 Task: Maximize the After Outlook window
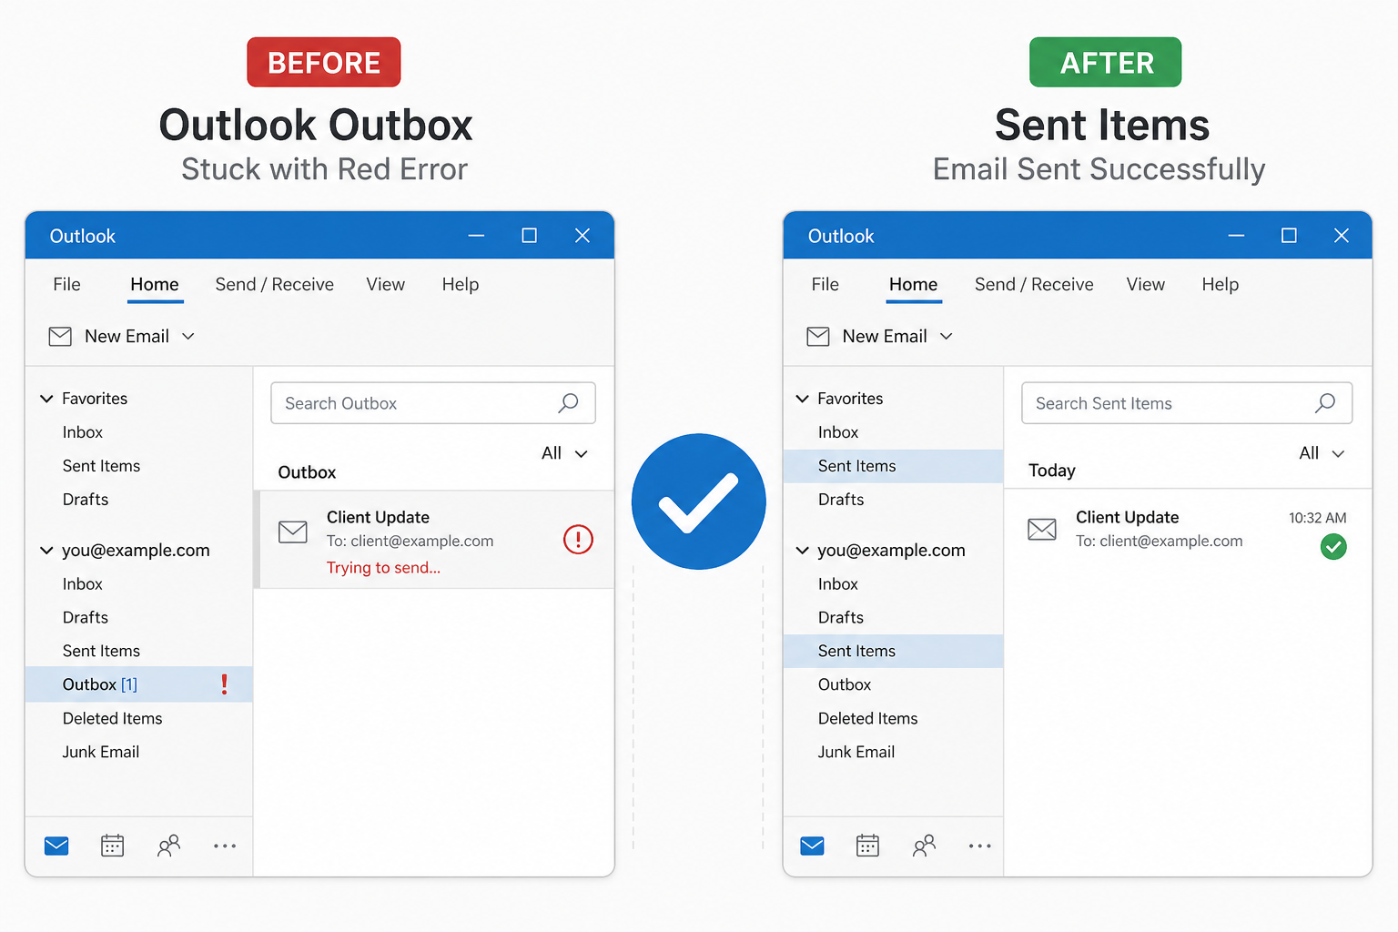point(1289,236)
